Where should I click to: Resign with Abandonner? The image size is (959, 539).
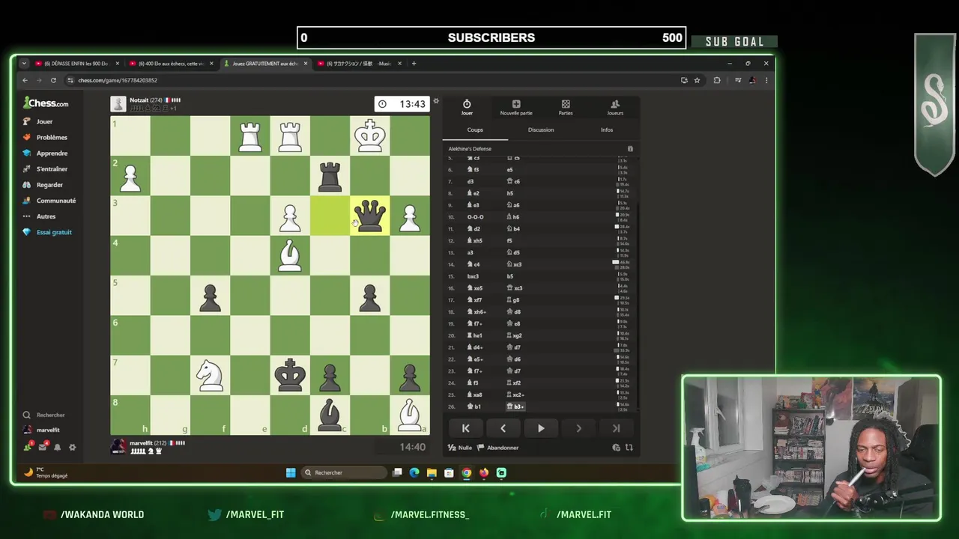click(x=498, y=448)
